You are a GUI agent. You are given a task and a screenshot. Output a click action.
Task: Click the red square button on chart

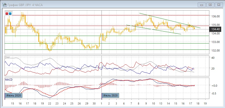click(x=7, y=14)
